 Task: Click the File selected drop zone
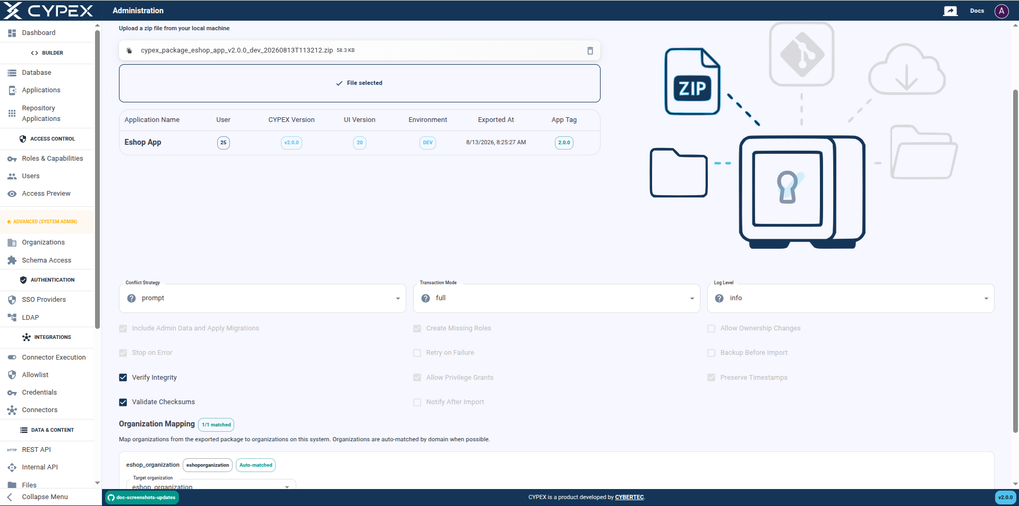[x=359, y=83]
